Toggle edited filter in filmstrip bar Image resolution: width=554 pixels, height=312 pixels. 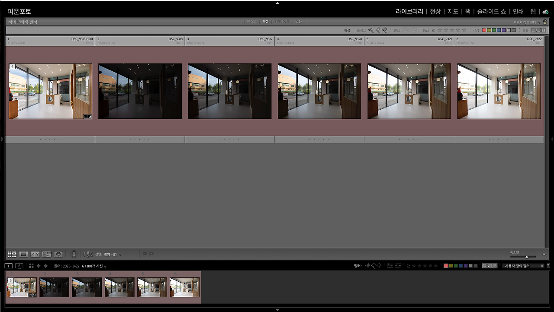[x=390, y=266]
